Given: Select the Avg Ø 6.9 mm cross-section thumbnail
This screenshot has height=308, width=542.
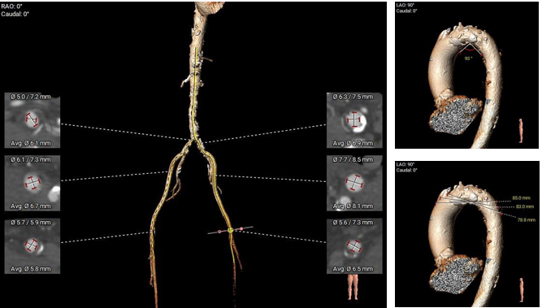Looking at the screenshot, I should coord(354,120).
